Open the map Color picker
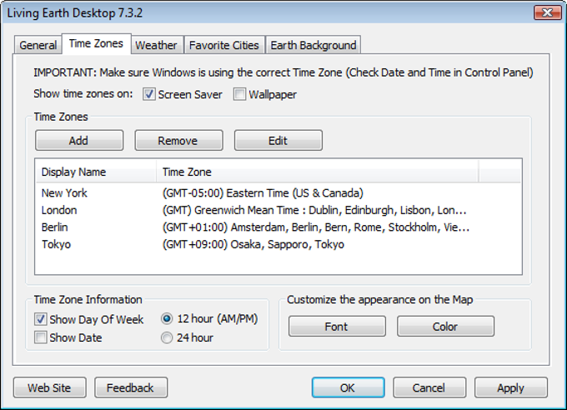Screen dimensions: 567x410 coord(445,327)
